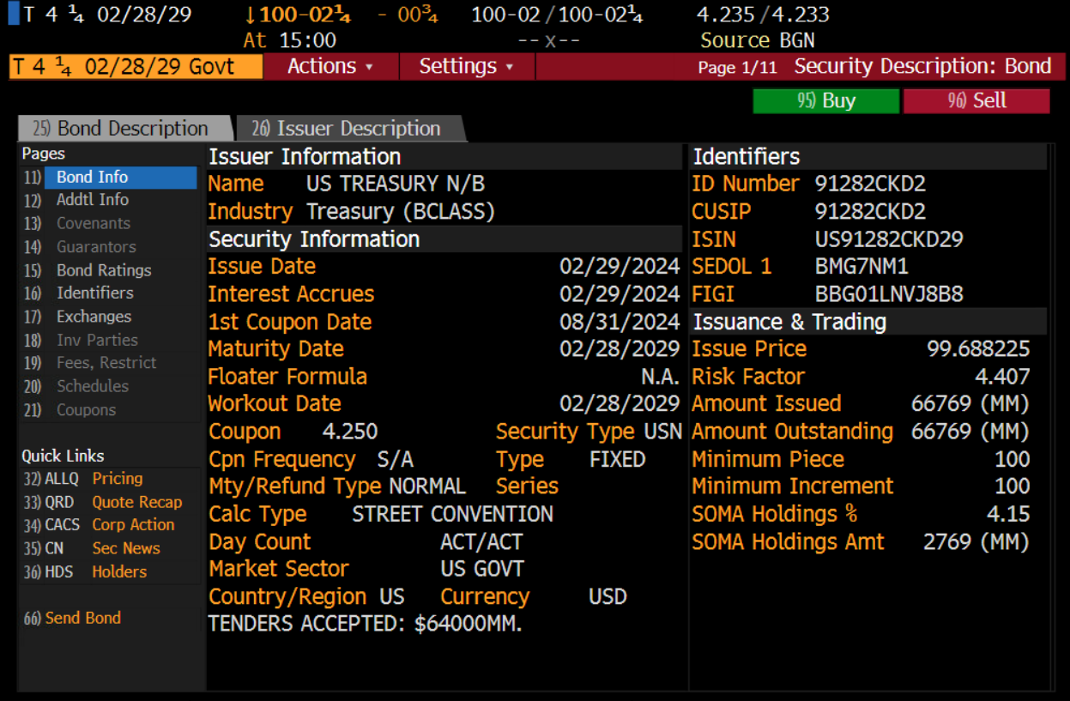Image resolution: width=1070 pixels, height=701 pixels.
Task: Open the Coupons page
Action: [86, 410]
